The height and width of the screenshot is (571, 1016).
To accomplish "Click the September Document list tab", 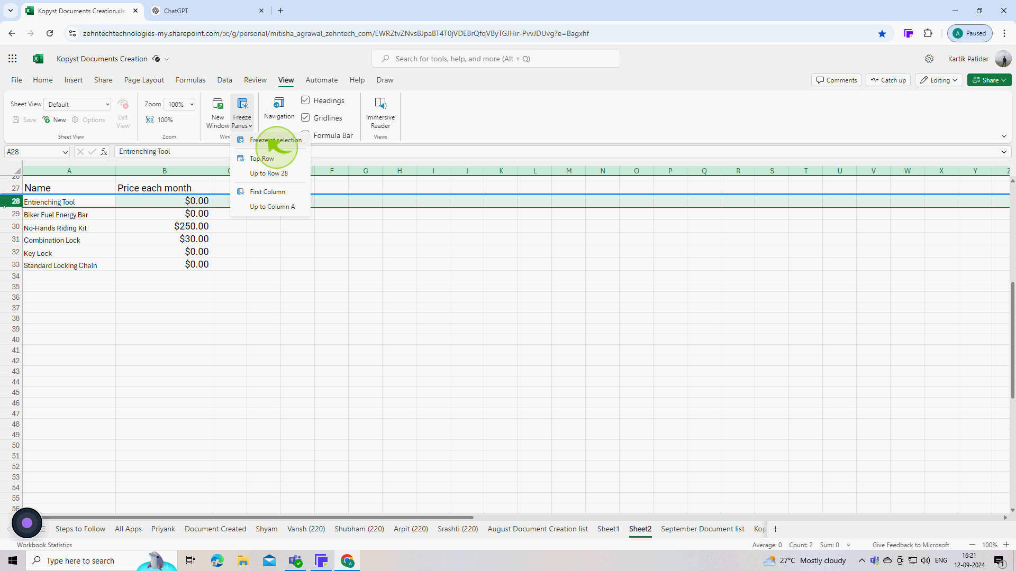I will coord(703,529).
